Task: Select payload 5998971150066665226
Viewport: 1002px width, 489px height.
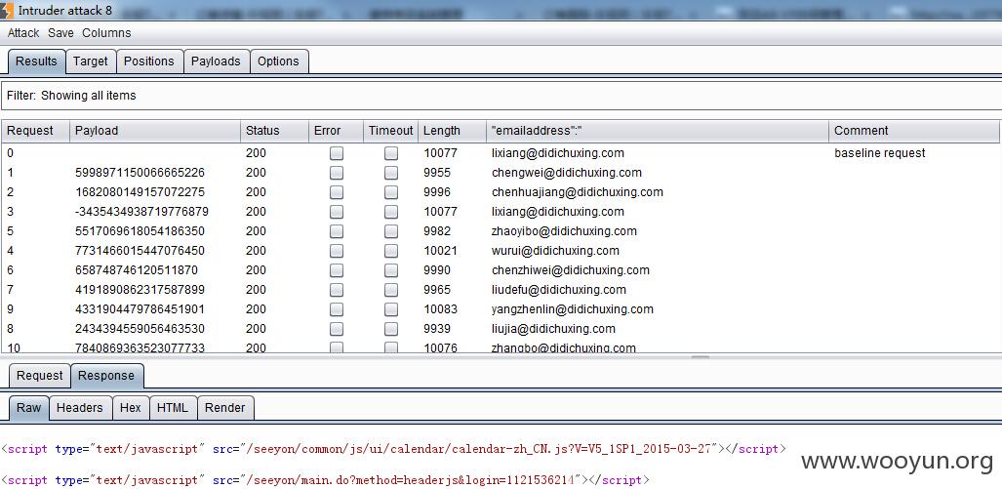Action: pos(140,173)
